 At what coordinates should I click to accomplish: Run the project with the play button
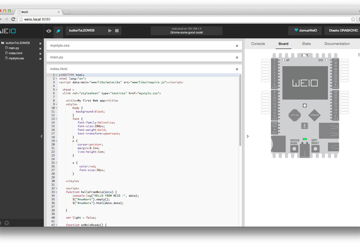(x=110, y=30)
